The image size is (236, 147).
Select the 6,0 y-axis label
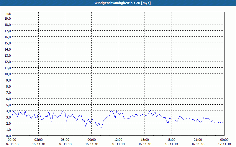9,99
